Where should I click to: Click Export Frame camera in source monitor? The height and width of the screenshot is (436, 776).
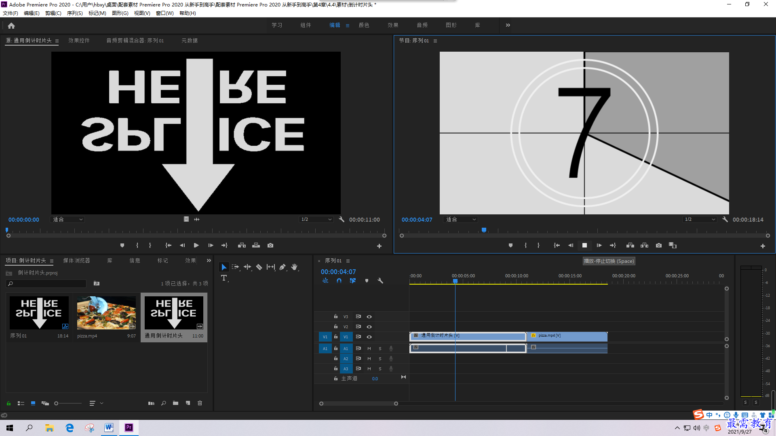[270, 245]
